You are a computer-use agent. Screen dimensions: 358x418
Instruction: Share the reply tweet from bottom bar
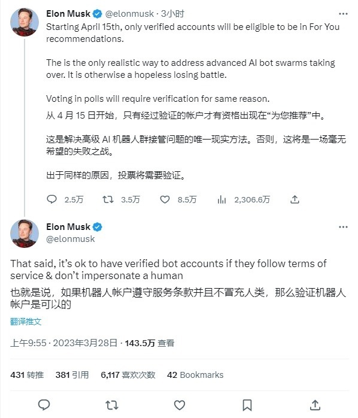[x=315, y=405]
